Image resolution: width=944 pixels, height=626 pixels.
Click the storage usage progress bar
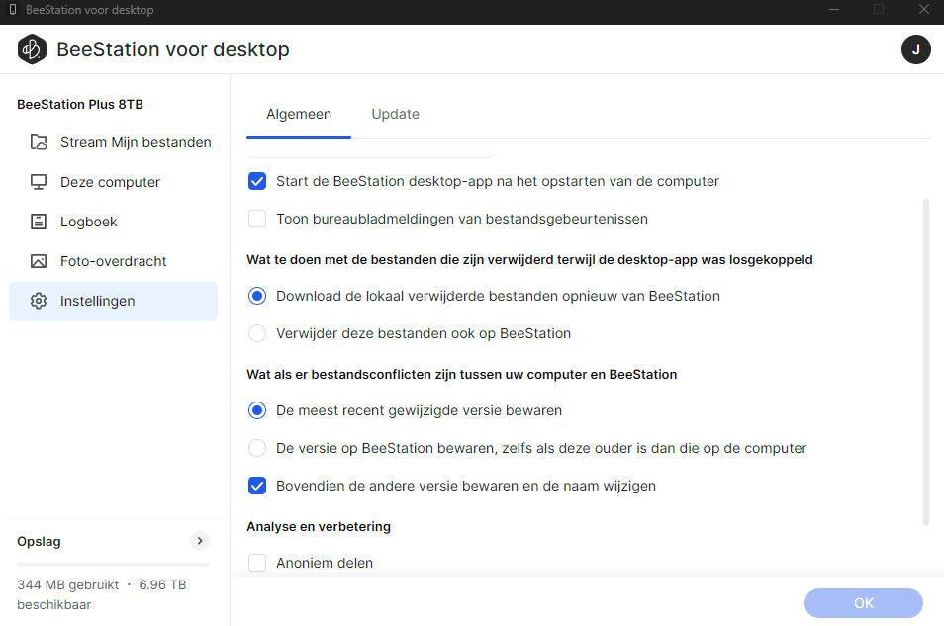[113, 565]
